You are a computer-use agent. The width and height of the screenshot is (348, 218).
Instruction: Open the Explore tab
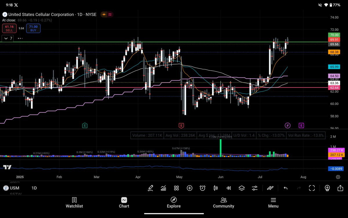pyautogui.click(x=174, y=203)
